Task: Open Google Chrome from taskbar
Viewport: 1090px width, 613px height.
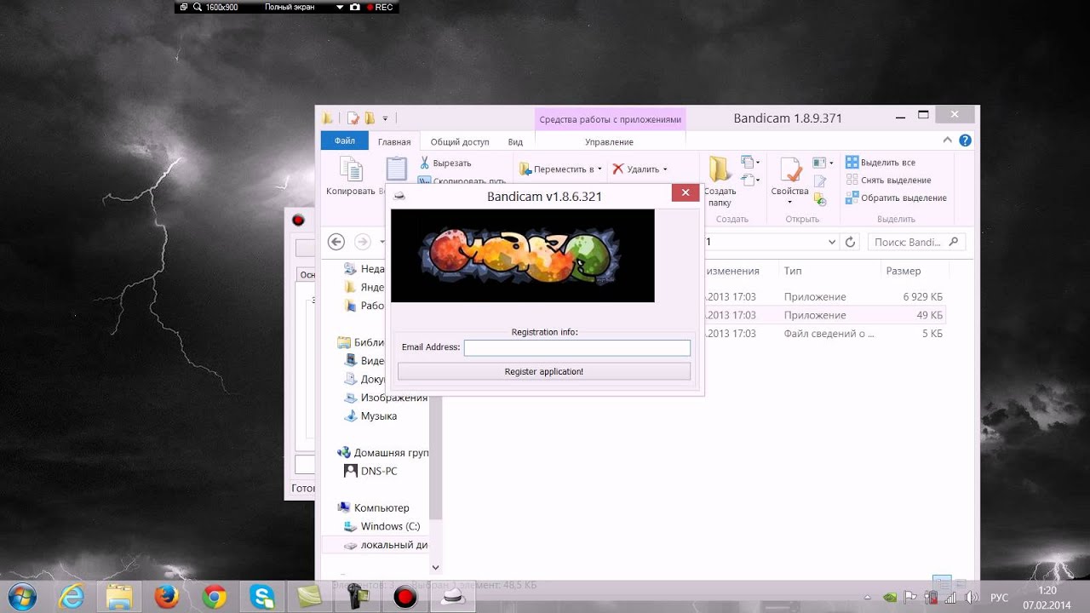Action: pos(215,597)
